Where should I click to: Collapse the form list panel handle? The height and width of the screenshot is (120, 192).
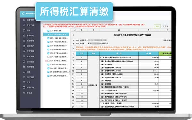point(70,72)
